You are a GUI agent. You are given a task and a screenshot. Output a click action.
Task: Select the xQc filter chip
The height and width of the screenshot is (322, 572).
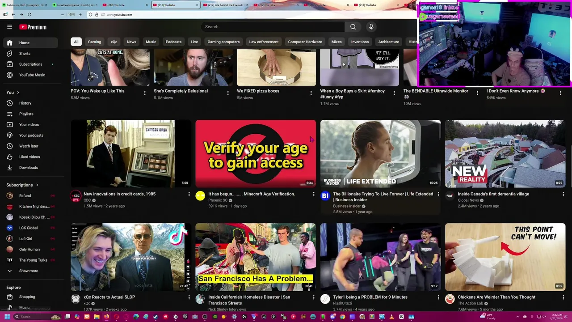click(x=114, y=42)
